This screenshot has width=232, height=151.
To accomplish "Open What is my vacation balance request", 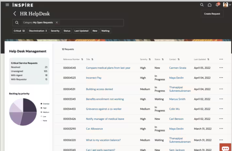I will point(103,140).
